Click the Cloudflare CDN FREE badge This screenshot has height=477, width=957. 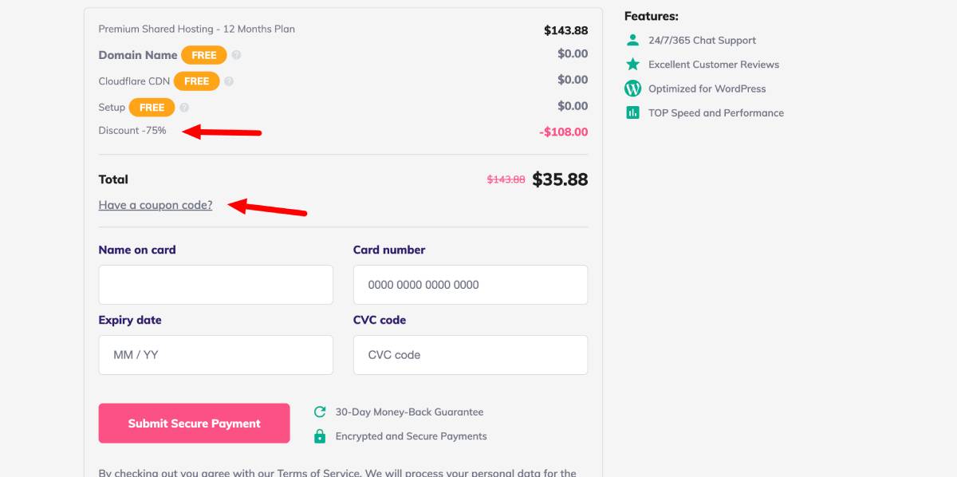tap(196, 81)
